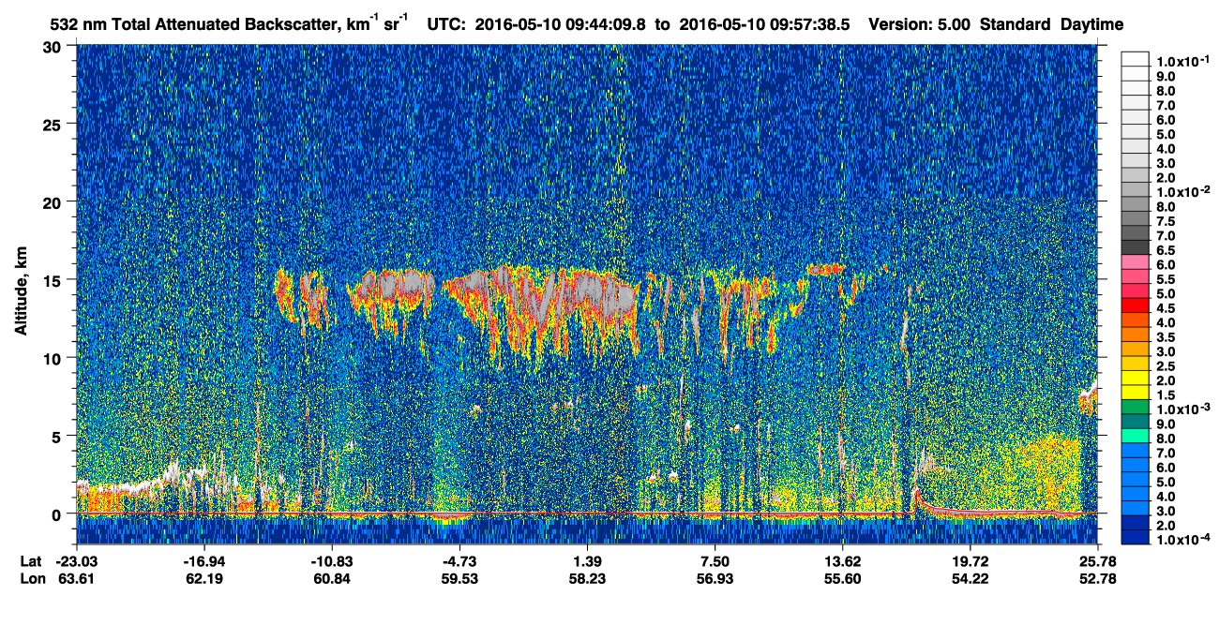Click the '1.0x10-2' colorbar label

coord(1182,192)
